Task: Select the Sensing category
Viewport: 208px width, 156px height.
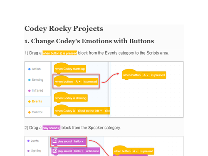Action: click(x=36, y=80)
